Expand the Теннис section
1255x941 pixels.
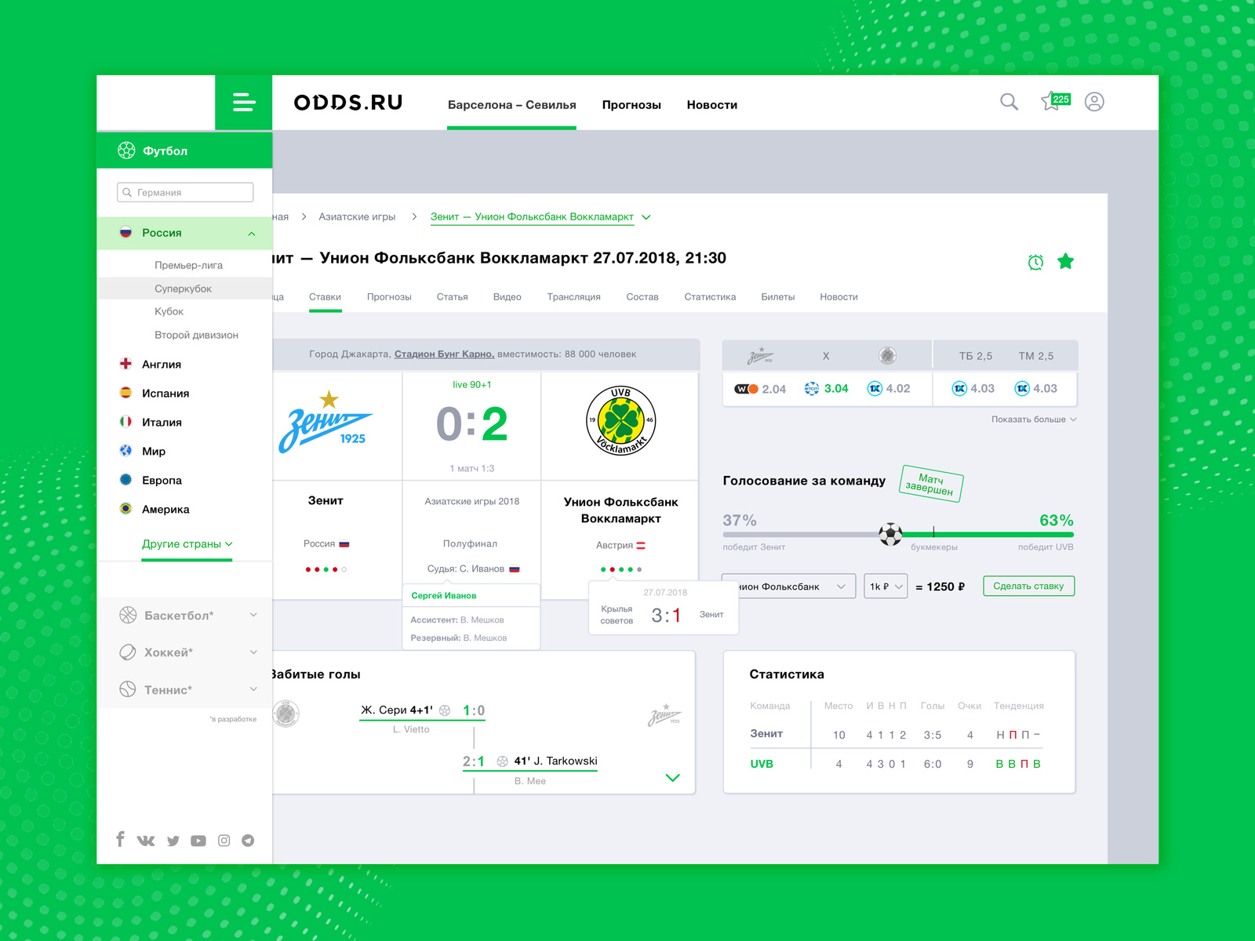pyautogui.click(x=253, y=690)
